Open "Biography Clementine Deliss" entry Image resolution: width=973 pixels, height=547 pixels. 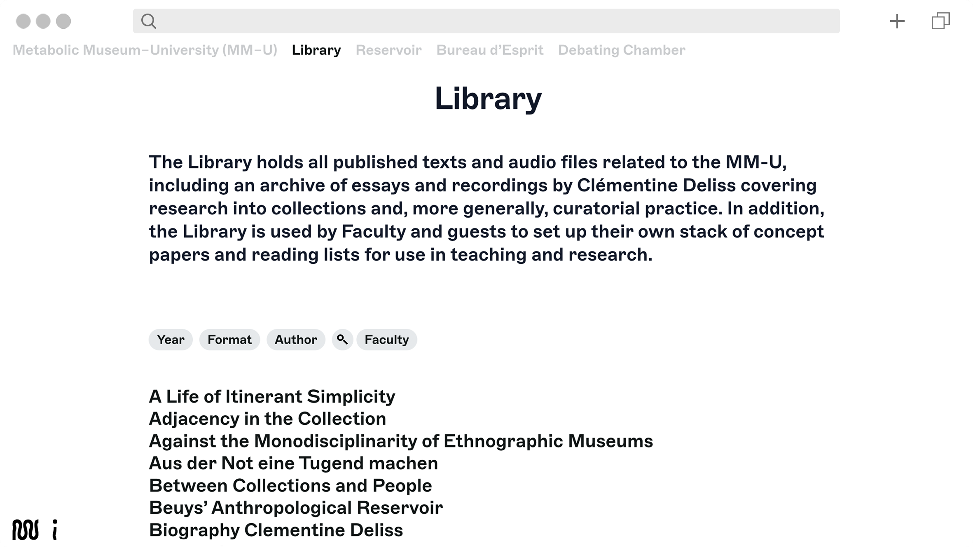(276, 530)
